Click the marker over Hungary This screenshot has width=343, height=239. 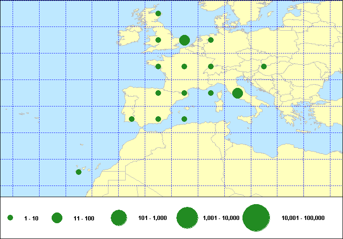(x=264, y=66)
